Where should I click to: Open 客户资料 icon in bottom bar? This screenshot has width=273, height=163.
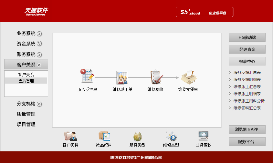click(70, 137)
